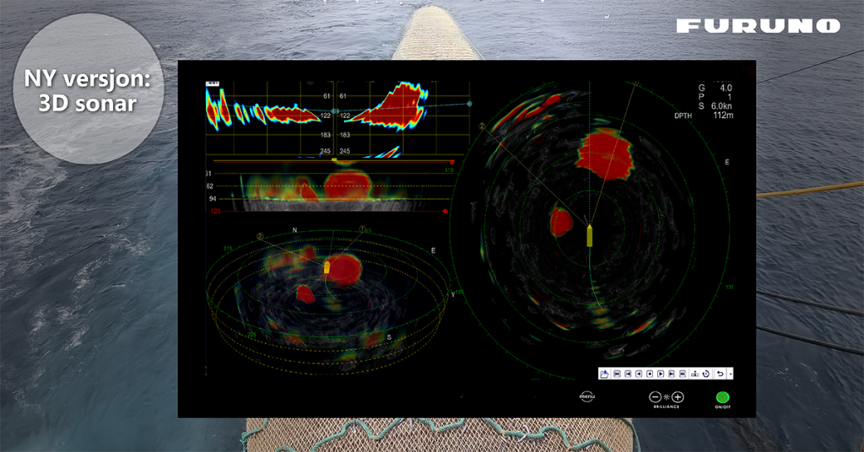Click the replay clock icon
Image resolution: width=864 pixels, height=452 pixels.
(x=705, y=374)
